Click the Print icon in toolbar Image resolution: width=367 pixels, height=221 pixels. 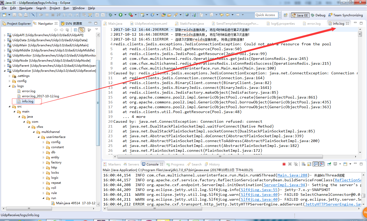26,15
